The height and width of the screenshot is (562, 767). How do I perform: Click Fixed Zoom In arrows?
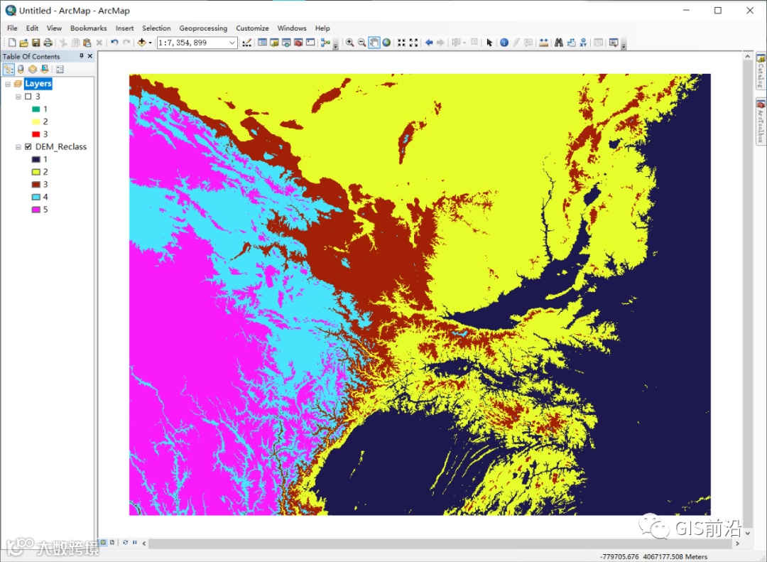click(401, 43)
